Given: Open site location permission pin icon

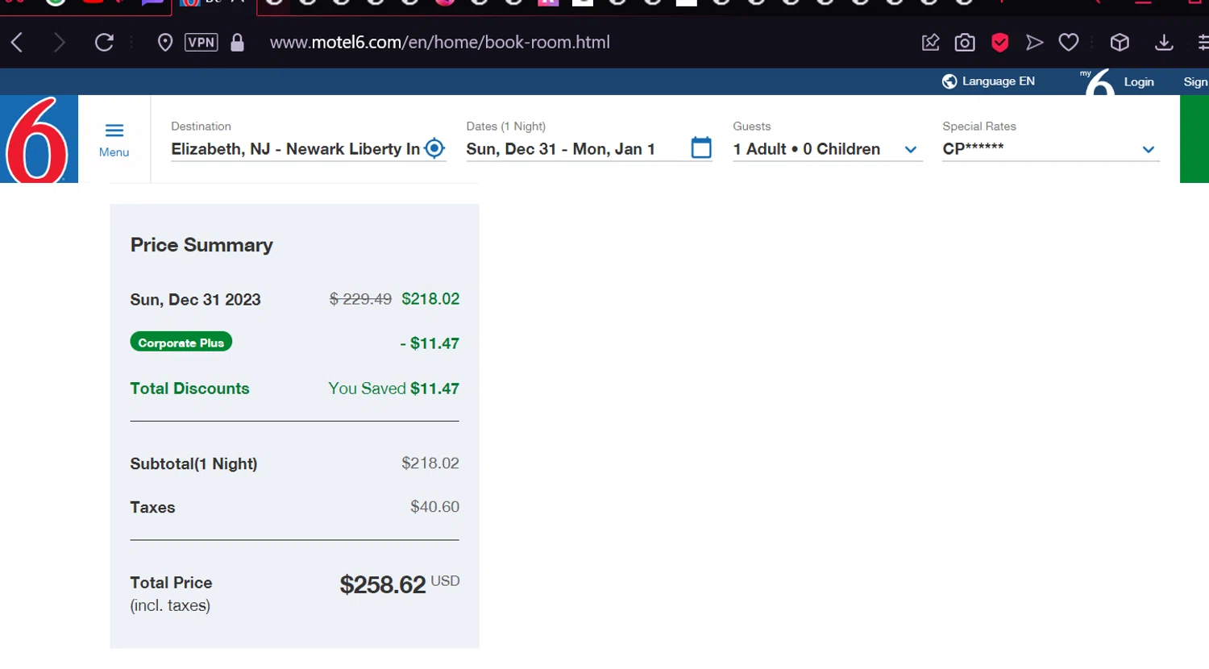Looking at the screenshot, I should pyautogui.click(x=165, y=42).
